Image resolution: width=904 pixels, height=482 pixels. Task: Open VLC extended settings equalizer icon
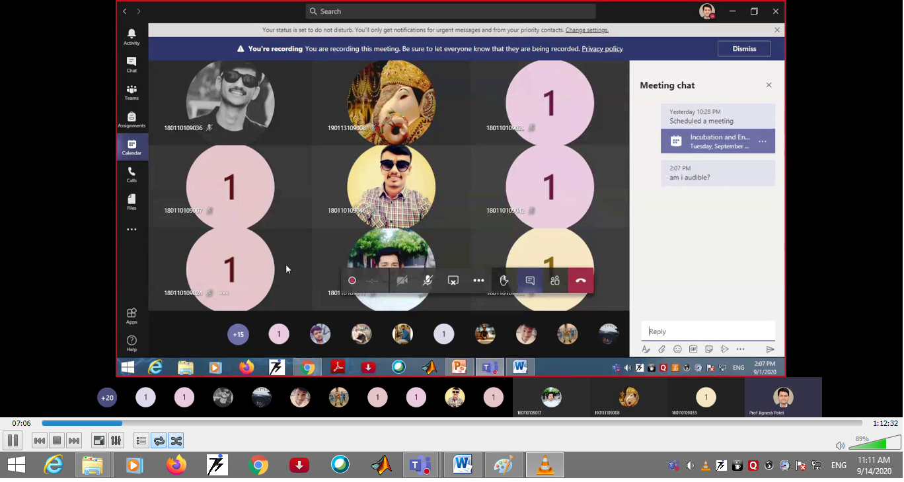coord(116,440)
